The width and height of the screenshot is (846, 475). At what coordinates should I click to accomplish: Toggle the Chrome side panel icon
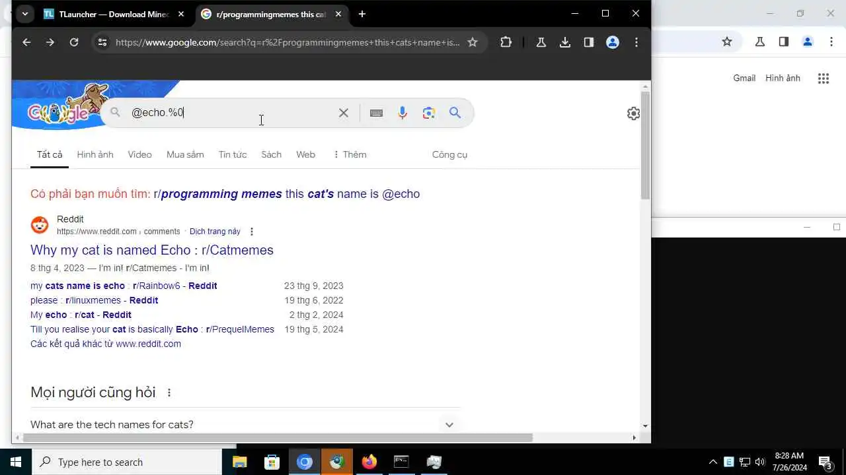tap(589, 42)
